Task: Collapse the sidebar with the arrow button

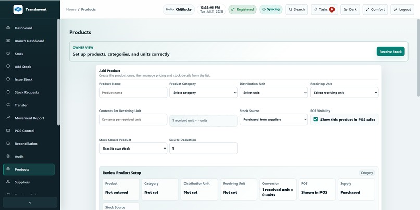Action: [30, 203]
